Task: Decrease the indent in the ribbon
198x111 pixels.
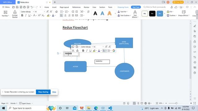Action: click(x=73, y=12)
